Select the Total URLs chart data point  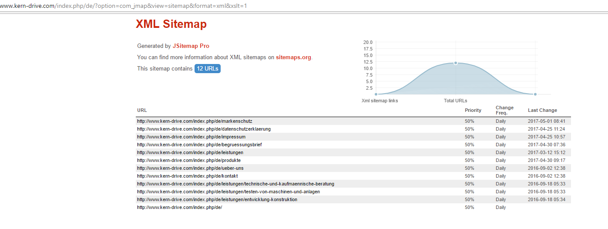(456, 63)
